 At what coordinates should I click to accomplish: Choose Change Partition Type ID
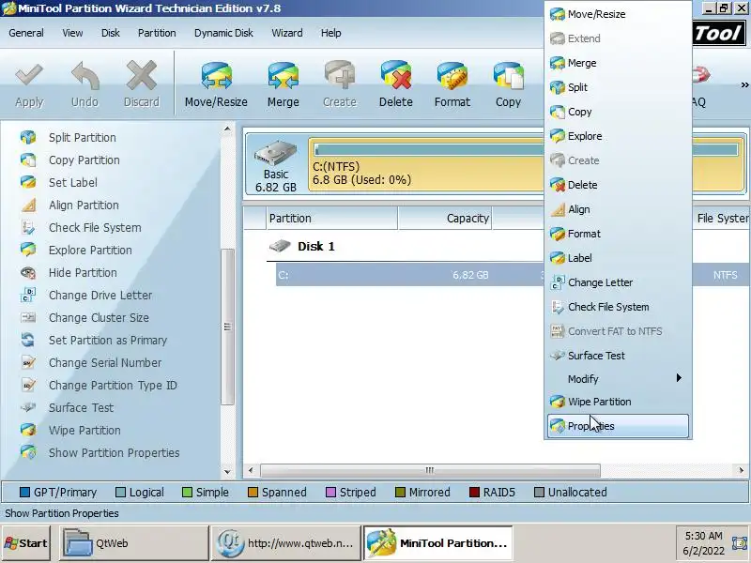pyautogui.click(x=113, y=385)
